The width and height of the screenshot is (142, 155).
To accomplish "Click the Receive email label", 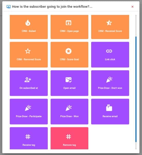I will (x=110, y=116).
